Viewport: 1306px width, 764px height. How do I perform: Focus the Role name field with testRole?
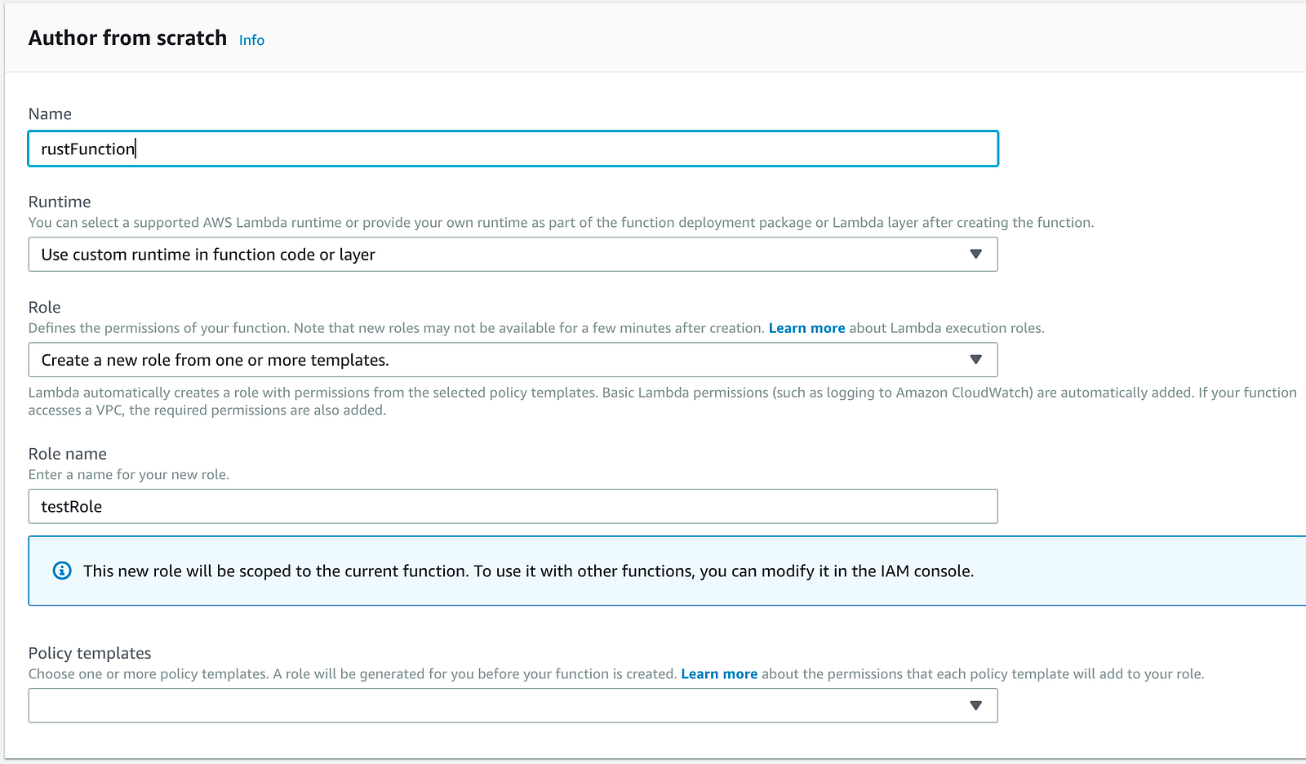(513, 506)
